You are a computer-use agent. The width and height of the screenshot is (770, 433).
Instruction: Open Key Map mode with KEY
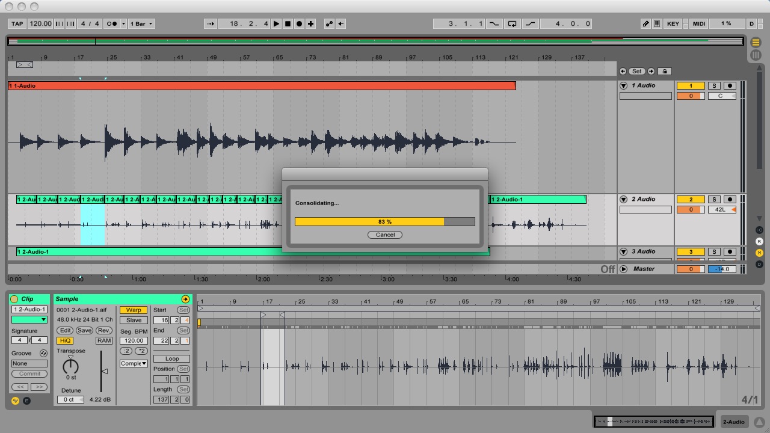(x=673, y=24)
